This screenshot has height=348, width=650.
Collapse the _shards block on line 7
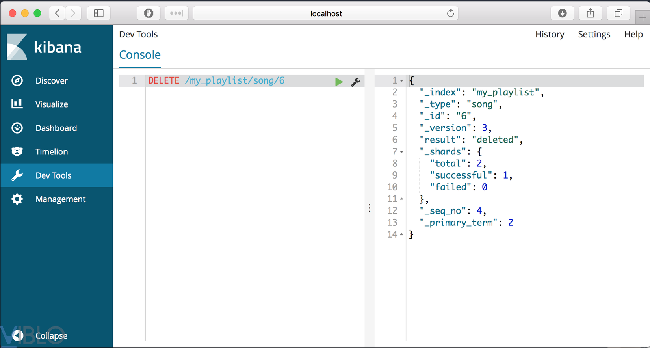tap(402, 152)
